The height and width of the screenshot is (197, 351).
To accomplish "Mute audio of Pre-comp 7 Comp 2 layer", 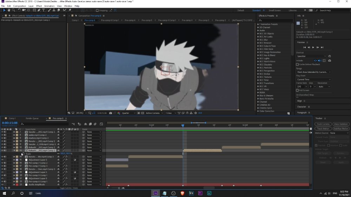I will [5, 163].
